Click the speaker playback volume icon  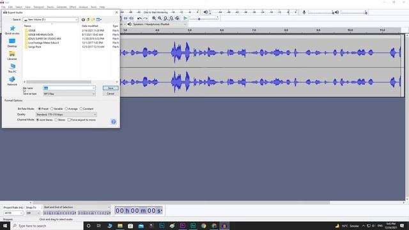pyautogui.click(x=337, y=12)
